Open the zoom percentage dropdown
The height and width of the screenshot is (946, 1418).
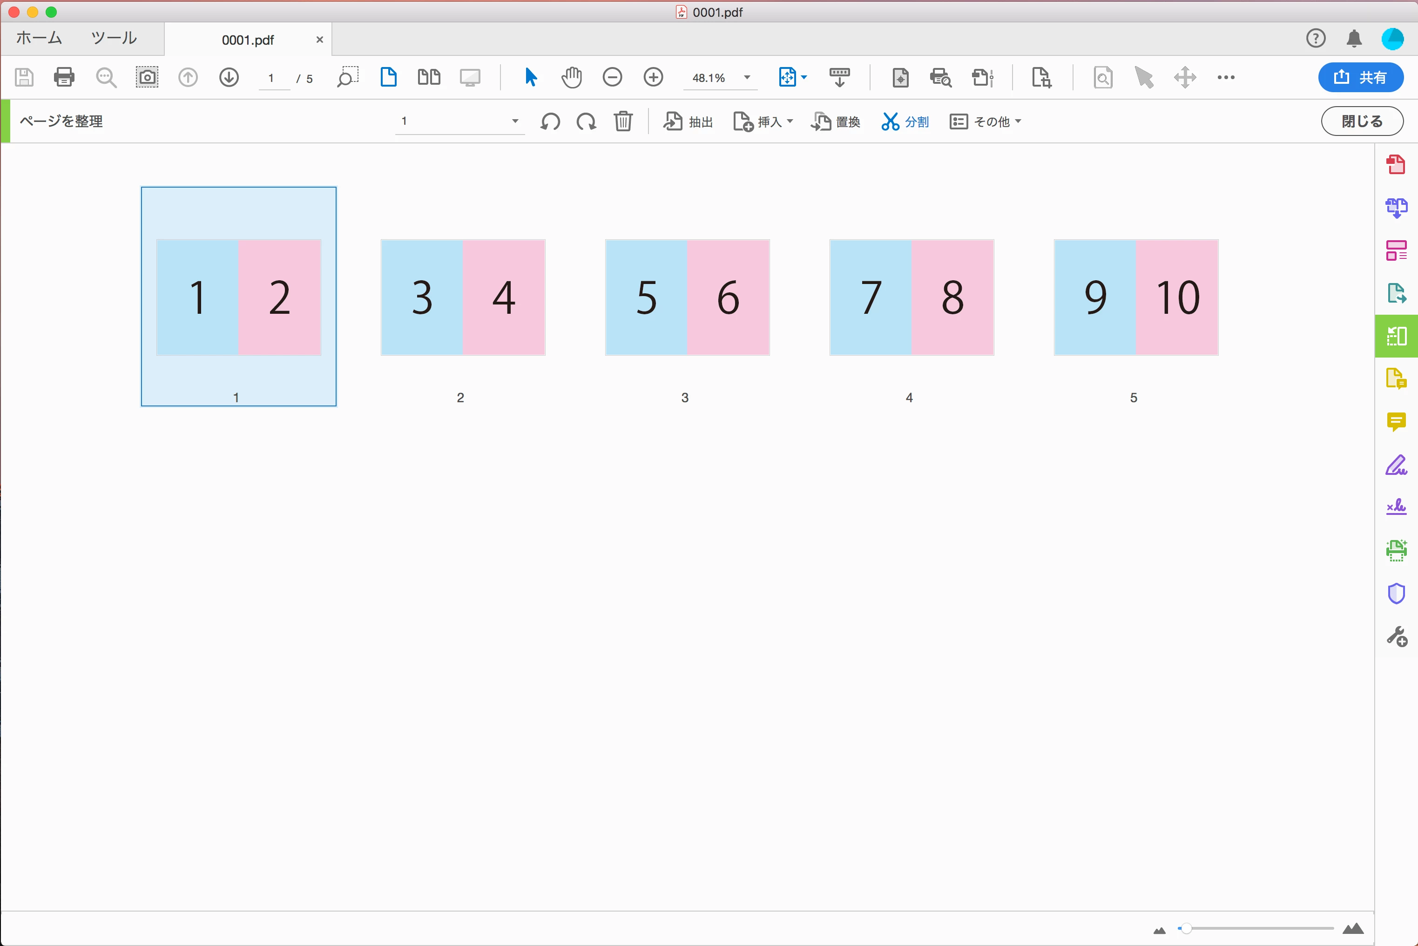(747, 77)
